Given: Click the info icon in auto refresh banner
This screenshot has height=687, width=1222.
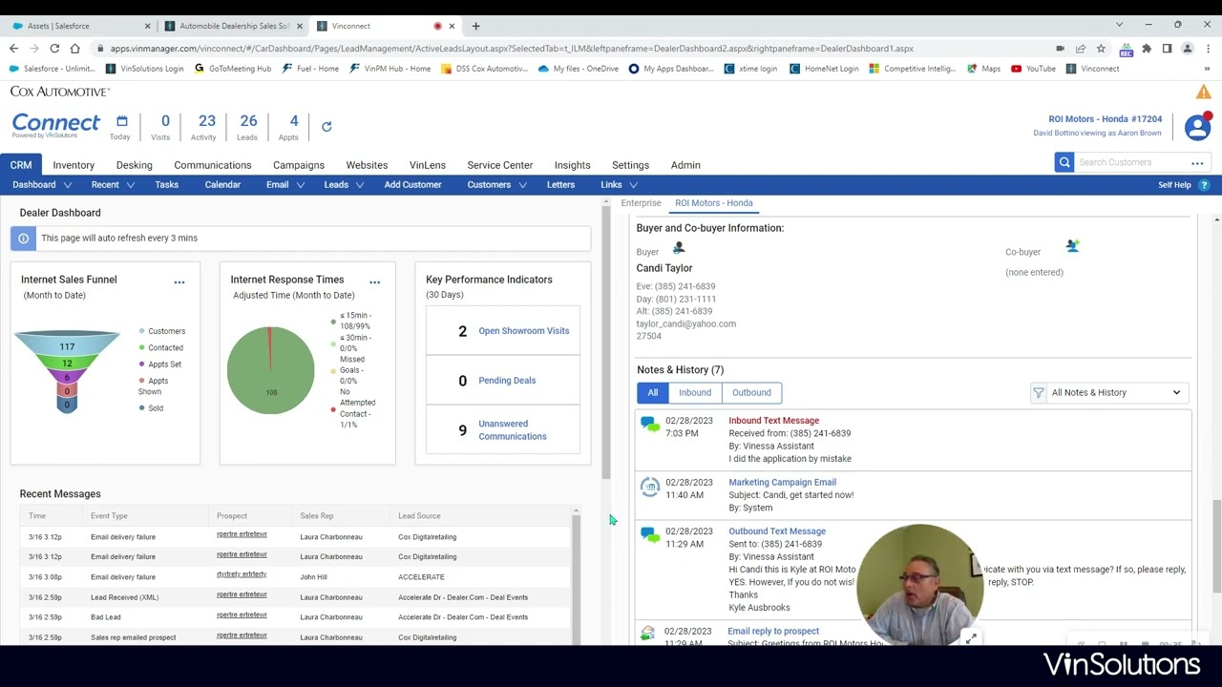Looking at the screenshot, I should (24, 239).
